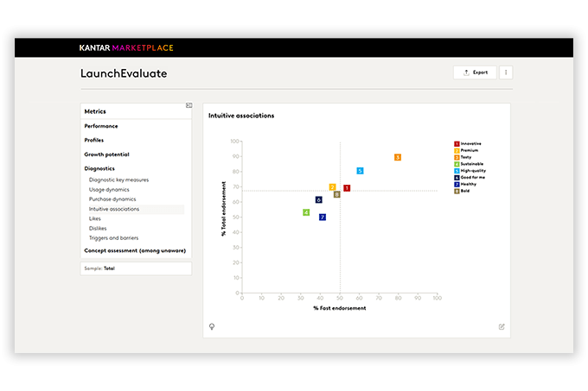588x391 pixels.
Task: Click data point 5 High-quality on chart
Action: point(360,171)
